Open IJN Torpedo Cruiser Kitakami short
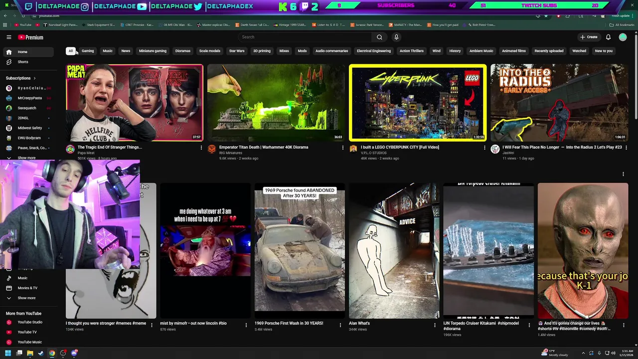This screenshot has height=359, width=638. pyautogui.click(x=488, y=251)
